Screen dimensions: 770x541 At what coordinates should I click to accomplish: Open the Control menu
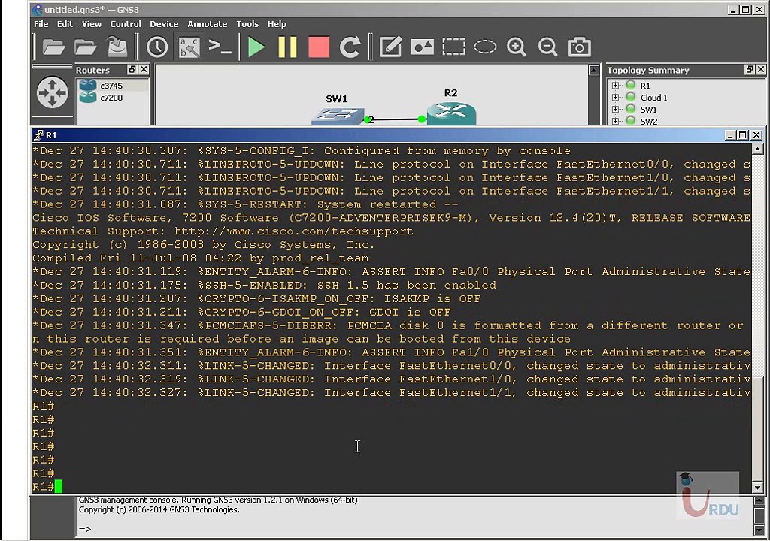click(126, 23)
